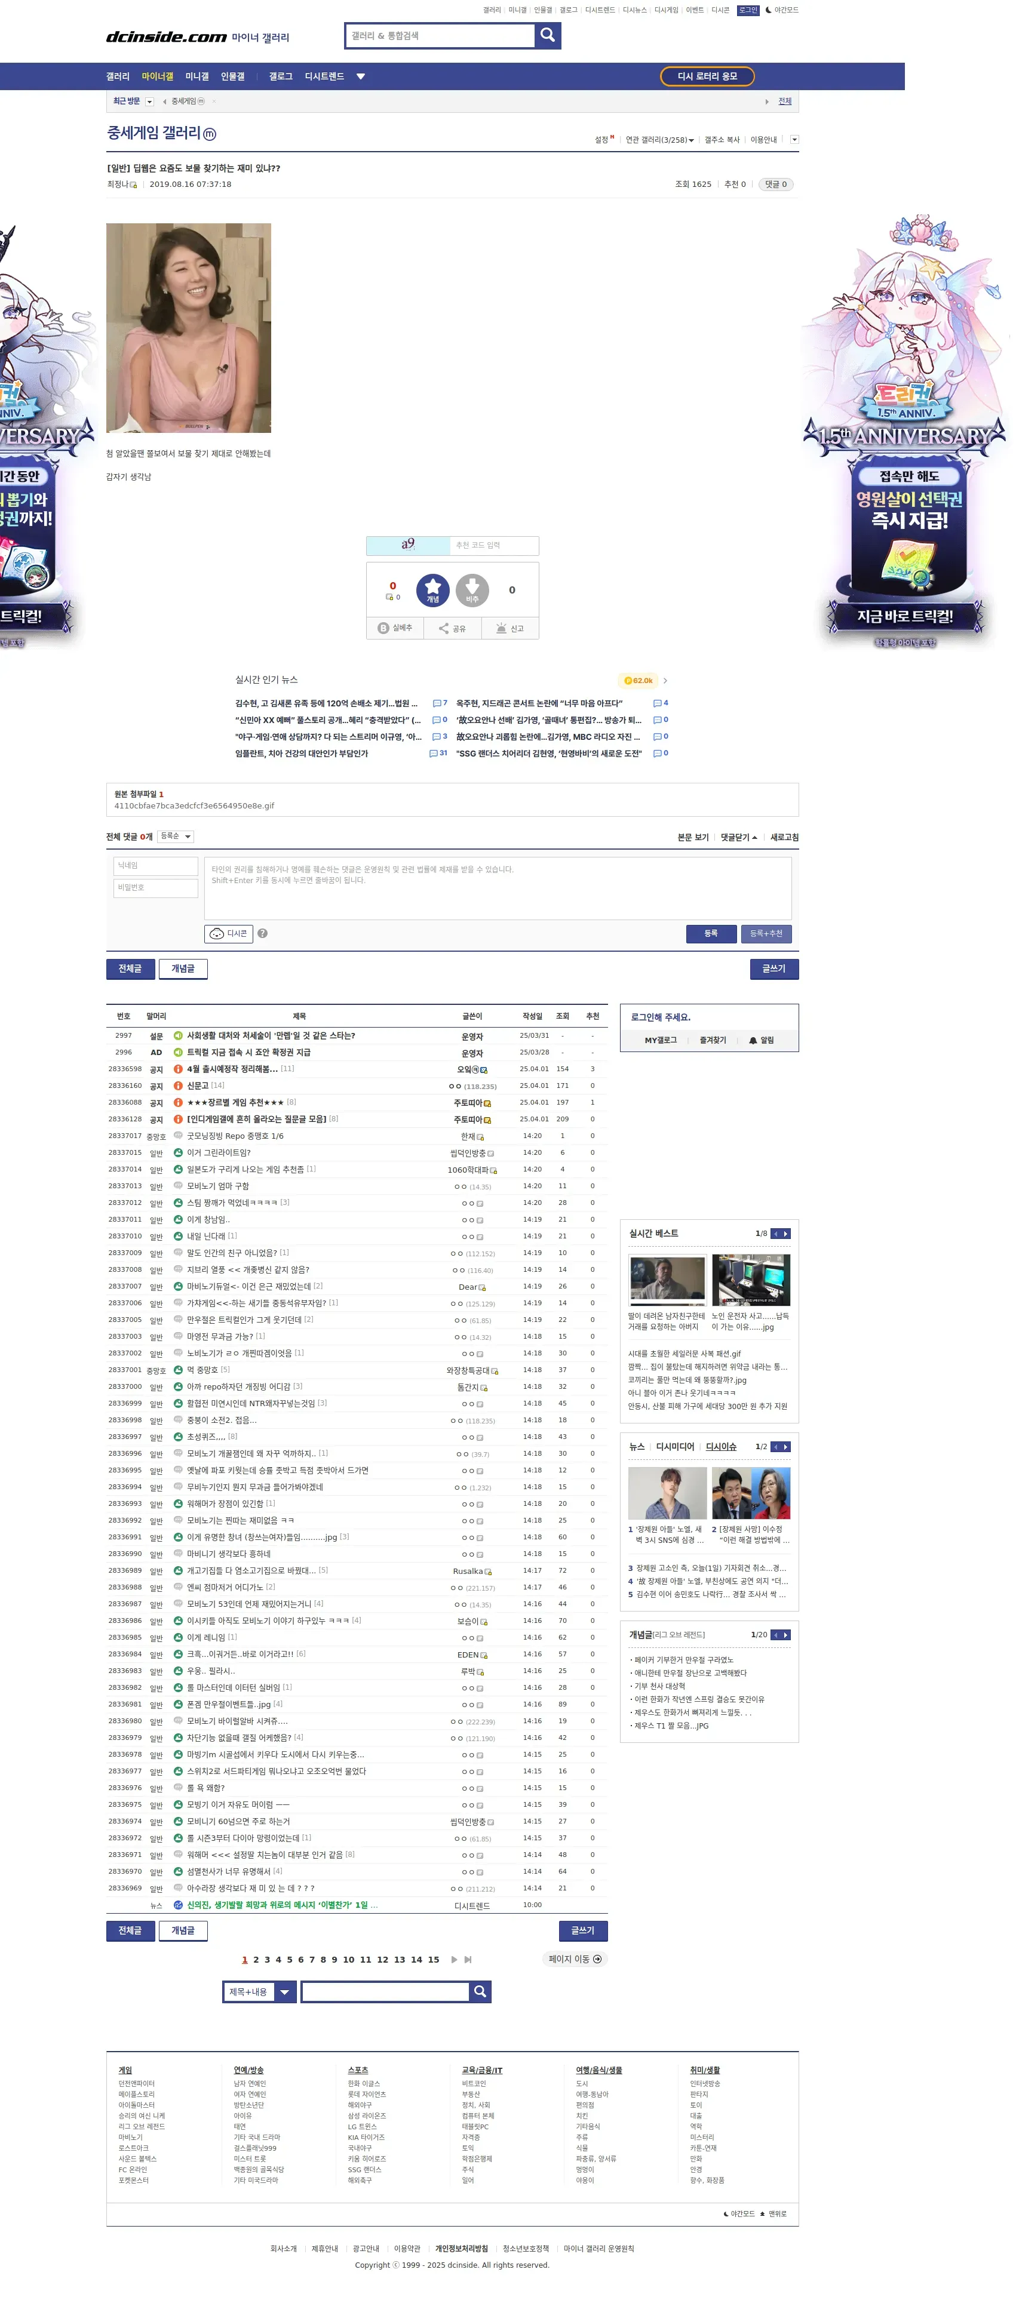Click the 비밀번호 input field
The image size is (1016, 2300).
click(155, 888)
